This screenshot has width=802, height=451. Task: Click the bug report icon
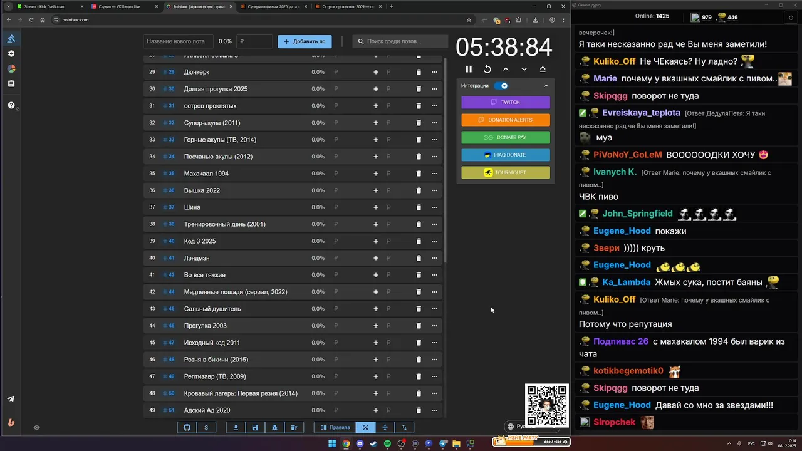(274, 428)
